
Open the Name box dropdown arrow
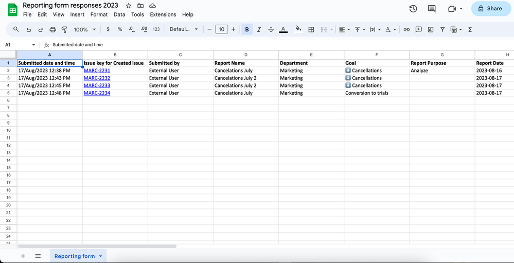[x=33, y=45]
